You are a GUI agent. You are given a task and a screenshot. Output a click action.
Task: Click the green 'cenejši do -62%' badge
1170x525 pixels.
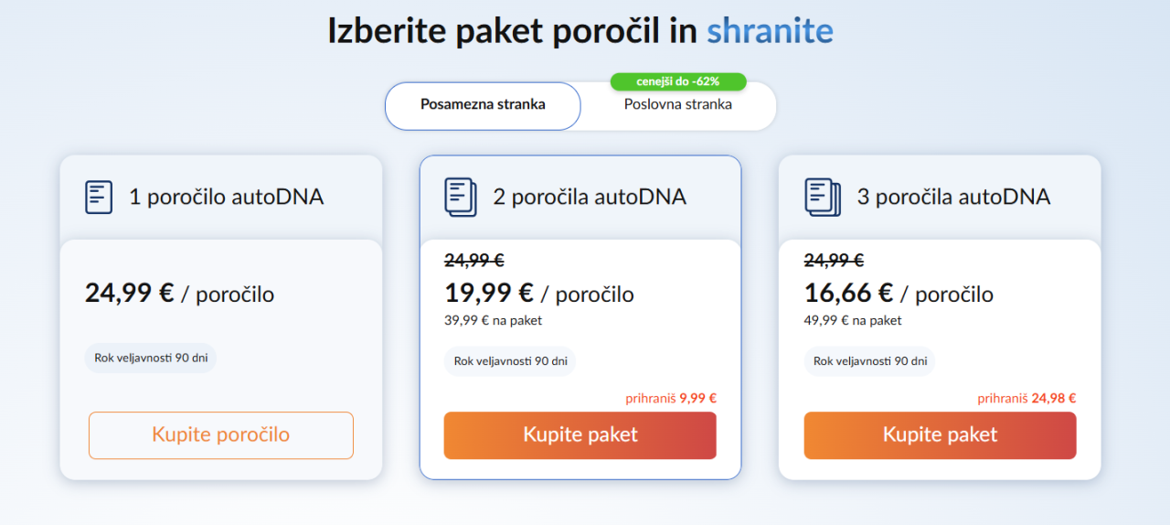[678, 81]
